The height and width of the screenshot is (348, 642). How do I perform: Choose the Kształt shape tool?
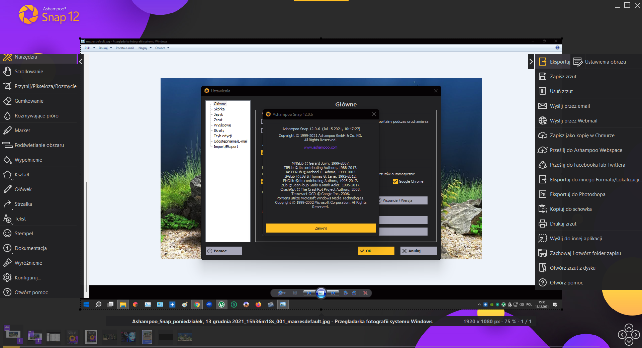[x=38, y=175]
